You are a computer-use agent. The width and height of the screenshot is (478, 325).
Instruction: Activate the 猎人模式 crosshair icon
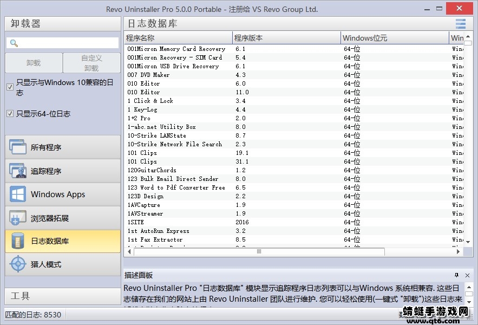coord(18,264)
